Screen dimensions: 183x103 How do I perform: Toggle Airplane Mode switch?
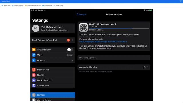[70, 50]
